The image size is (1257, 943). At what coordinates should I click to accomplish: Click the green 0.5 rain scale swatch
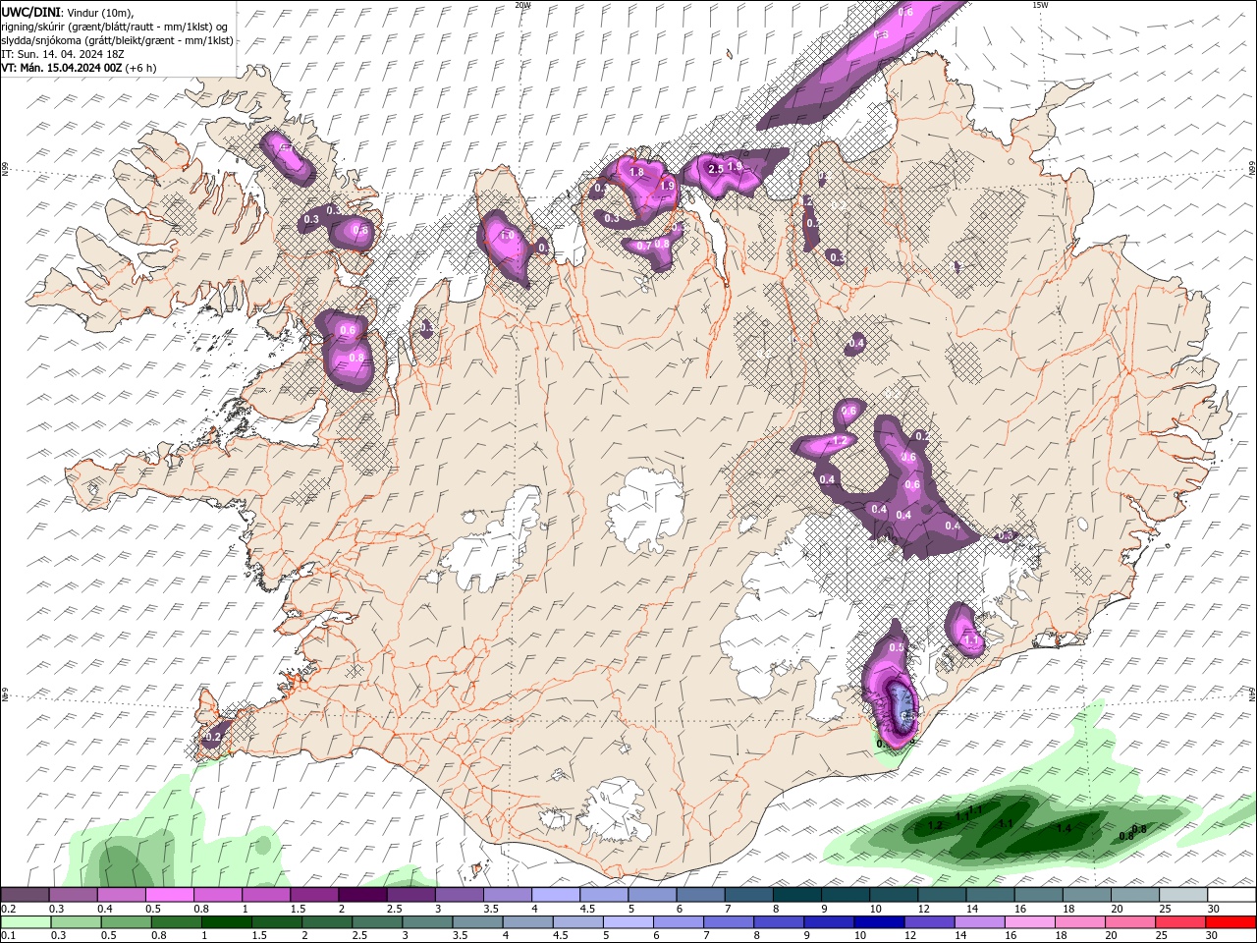(126, 922)
